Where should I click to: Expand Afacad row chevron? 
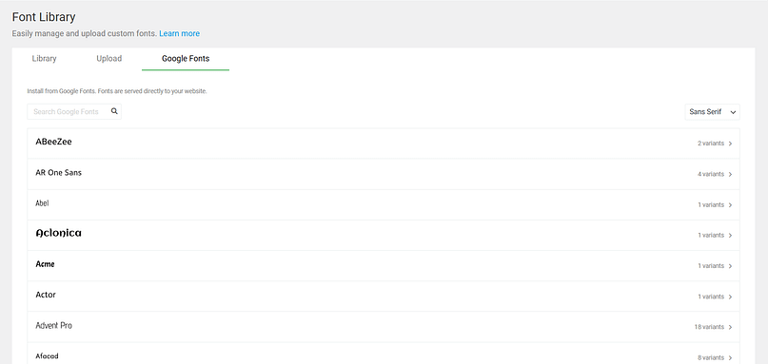730,357
